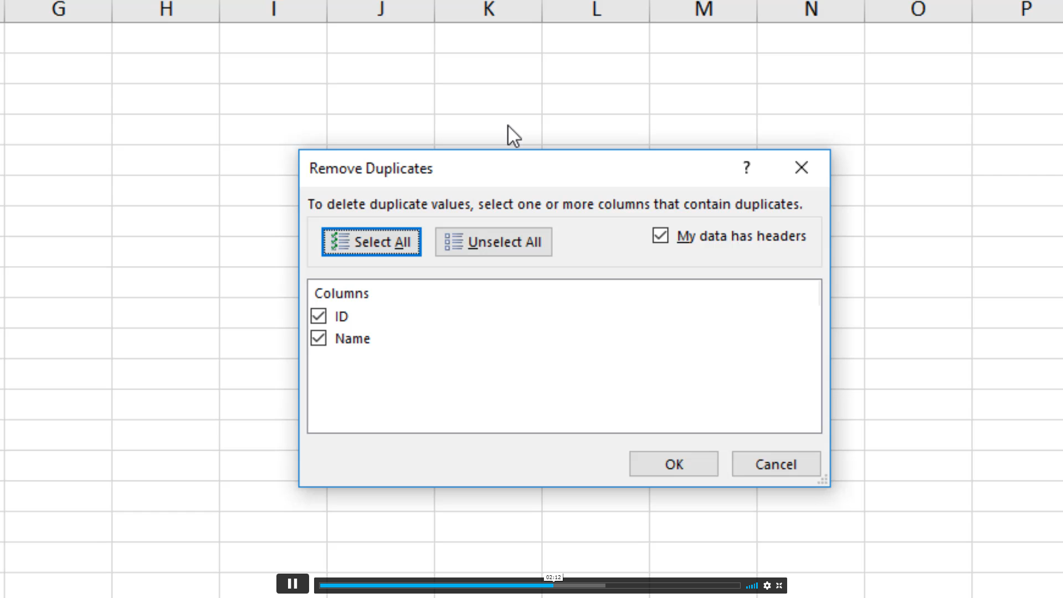The image size is (1063, 598).
Task: Exit fullscreen video mode
Action: point(779,585)
